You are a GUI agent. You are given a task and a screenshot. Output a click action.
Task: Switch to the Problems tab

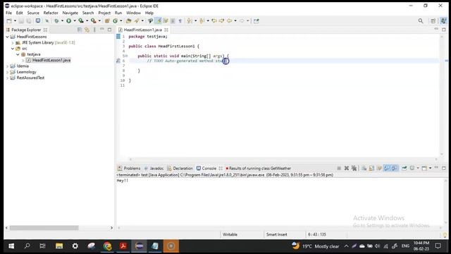(129, 168)
